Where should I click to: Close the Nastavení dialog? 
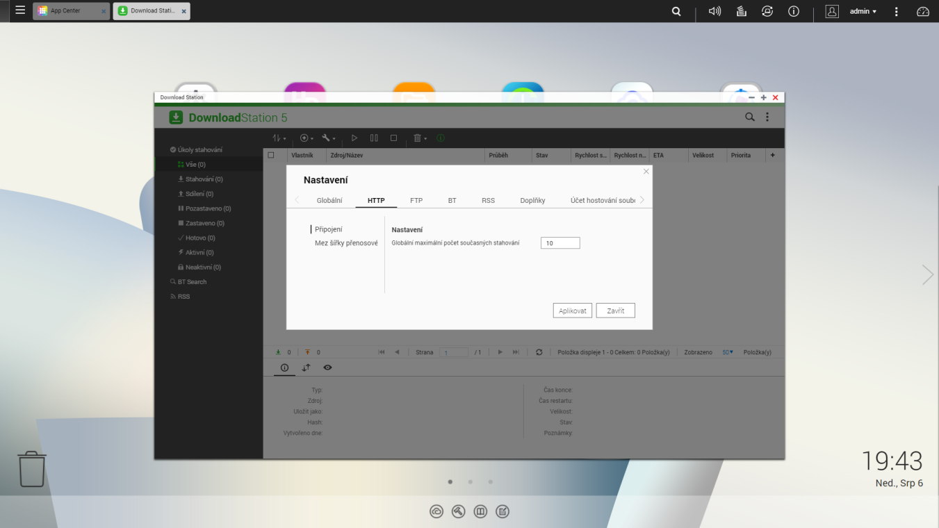coord(646,171)
